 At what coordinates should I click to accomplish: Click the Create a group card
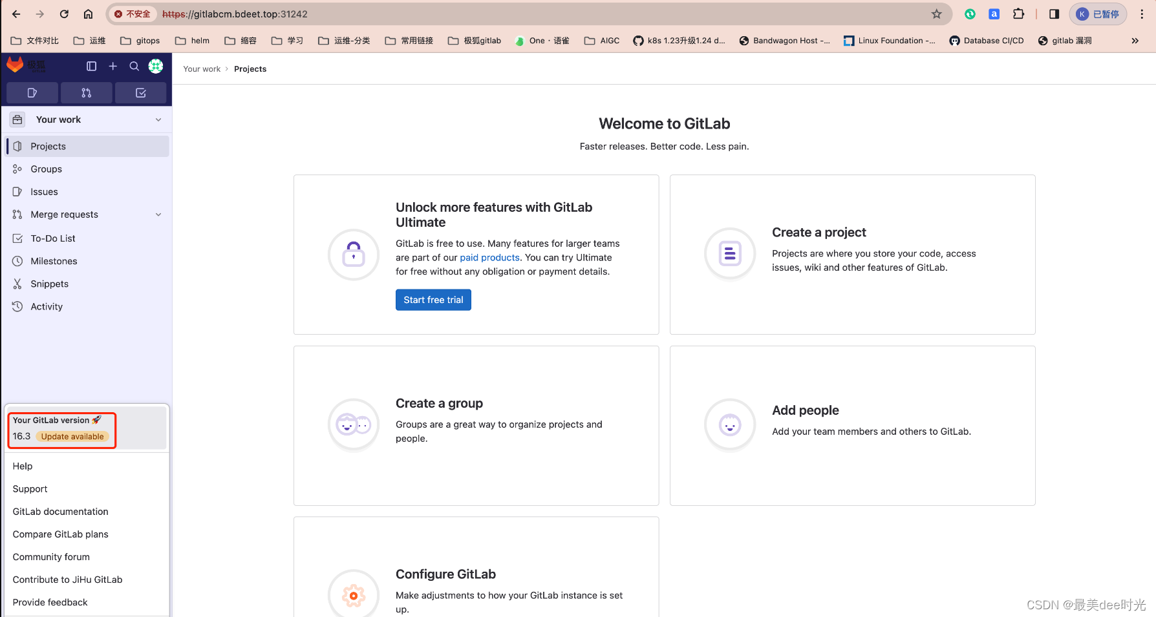point(476,426)
